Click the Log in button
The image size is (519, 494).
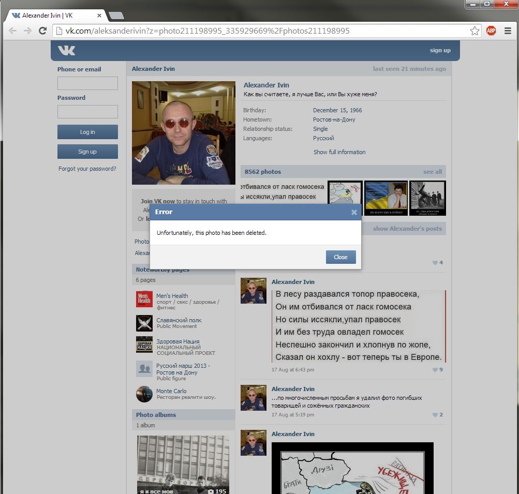(87, 132)
